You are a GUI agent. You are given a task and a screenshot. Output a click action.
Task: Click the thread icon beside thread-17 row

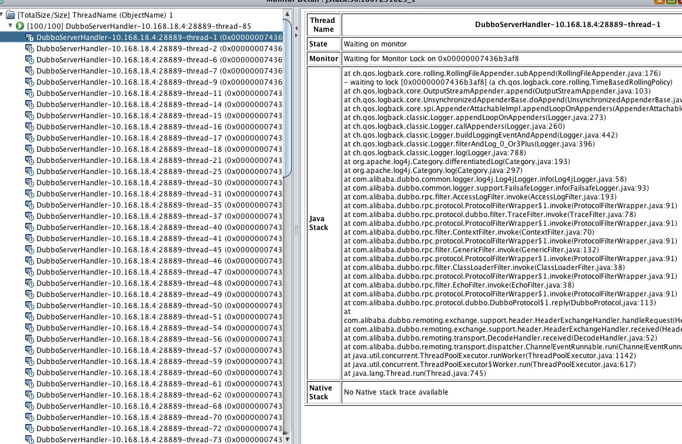click(29, 138)
